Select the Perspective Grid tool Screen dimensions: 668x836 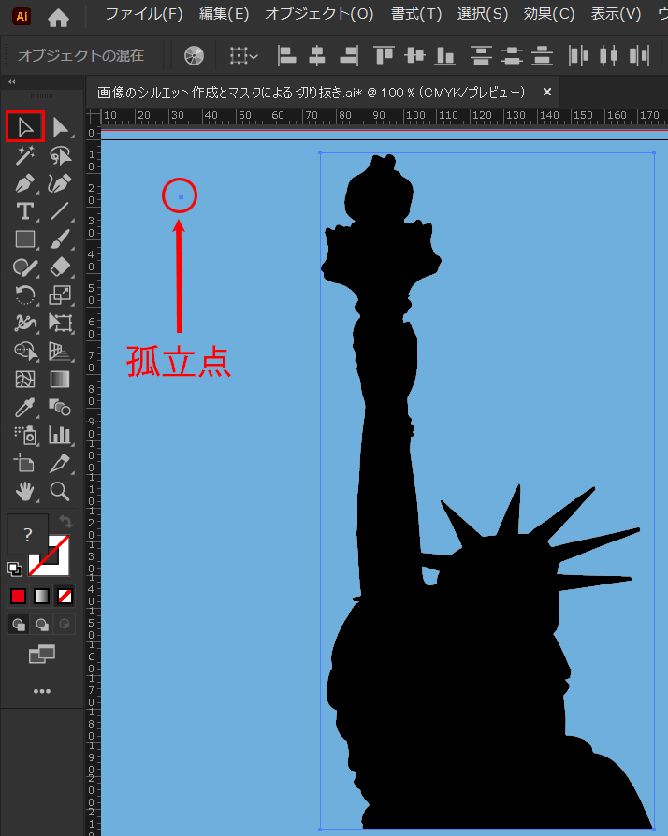pos(60,351)
